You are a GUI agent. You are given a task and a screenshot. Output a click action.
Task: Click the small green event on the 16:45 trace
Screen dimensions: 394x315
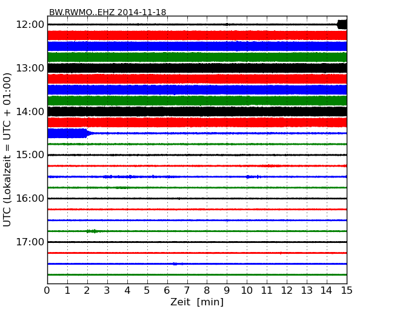(x=93, y=231)
